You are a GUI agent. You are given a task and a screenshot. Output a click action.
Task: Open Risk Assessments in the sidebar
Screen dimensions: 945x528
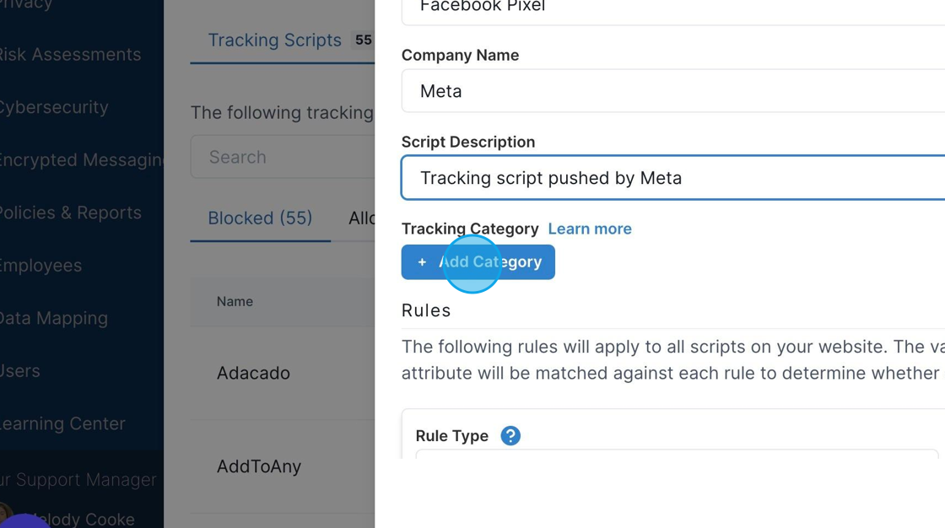click(x=71, y=55)
